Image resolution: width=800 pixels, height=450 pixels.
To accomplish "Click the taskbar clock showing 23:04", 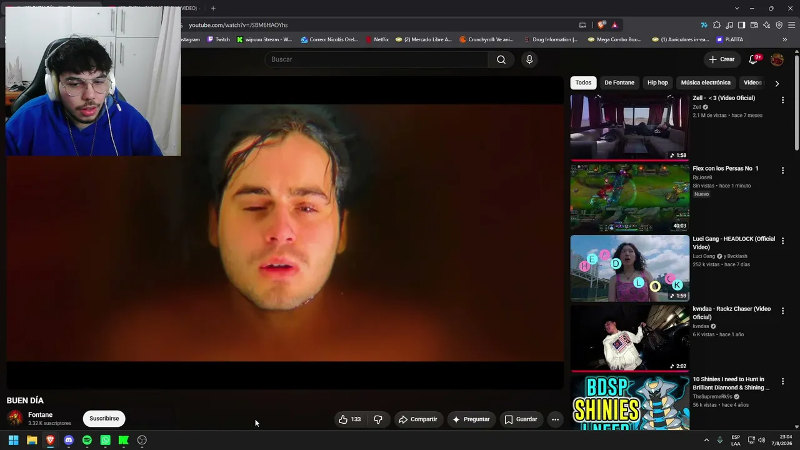I will [x=781, y=440].
